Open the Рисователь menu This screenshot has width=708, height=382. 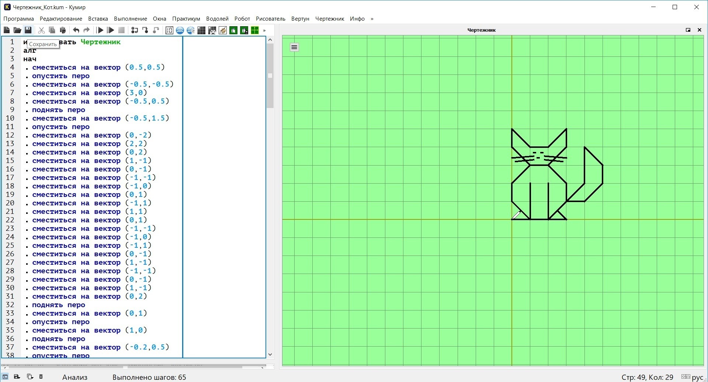271,19
